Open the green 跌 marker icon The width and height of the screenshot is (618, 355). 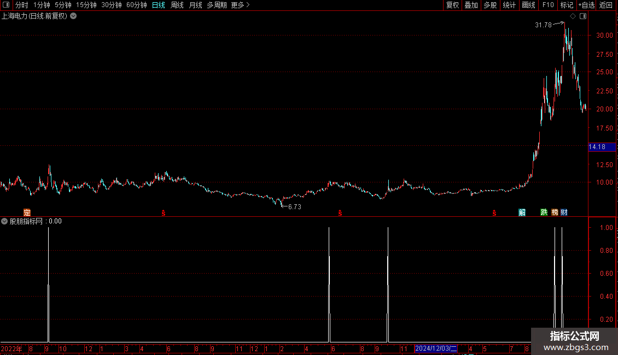click(x=544, y=212)
